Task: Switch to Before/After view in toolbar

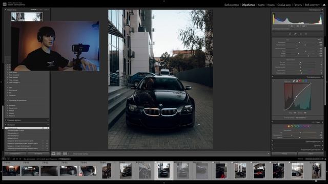Action: [x=59, y=154]
